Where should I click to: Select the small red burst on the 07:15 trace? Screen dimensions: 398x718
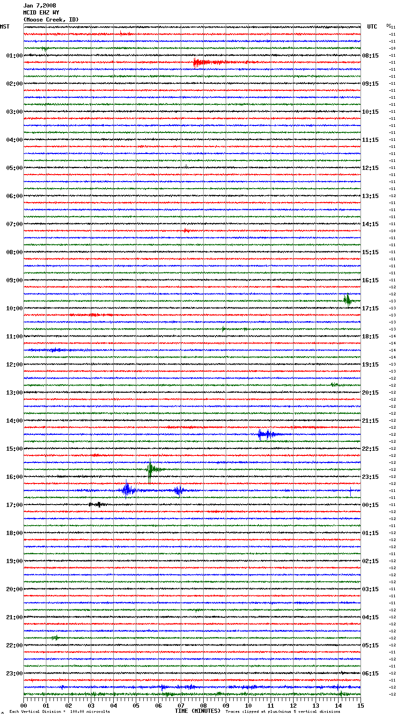(x=187, y=231)
